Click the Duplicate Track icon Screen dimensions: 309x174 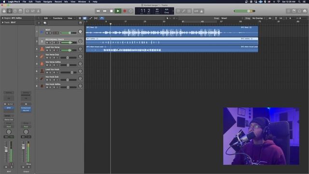tap(45, 23)
